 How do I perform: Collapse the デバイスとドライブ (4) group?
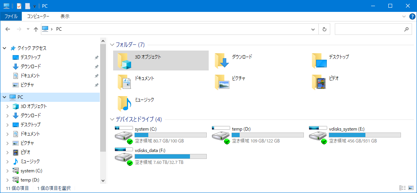[x=112, y=119]
